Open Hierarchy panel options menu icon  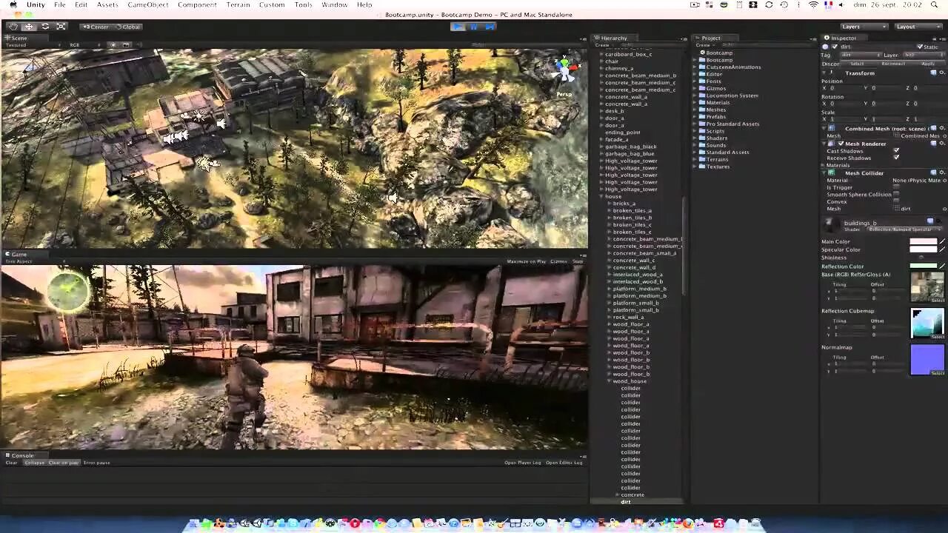(683, 38)
